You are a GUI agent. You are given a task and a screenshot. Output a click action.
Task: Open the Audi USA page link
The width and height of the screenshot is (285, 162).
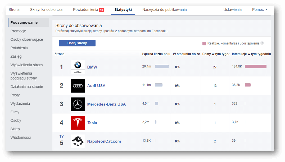96,86
